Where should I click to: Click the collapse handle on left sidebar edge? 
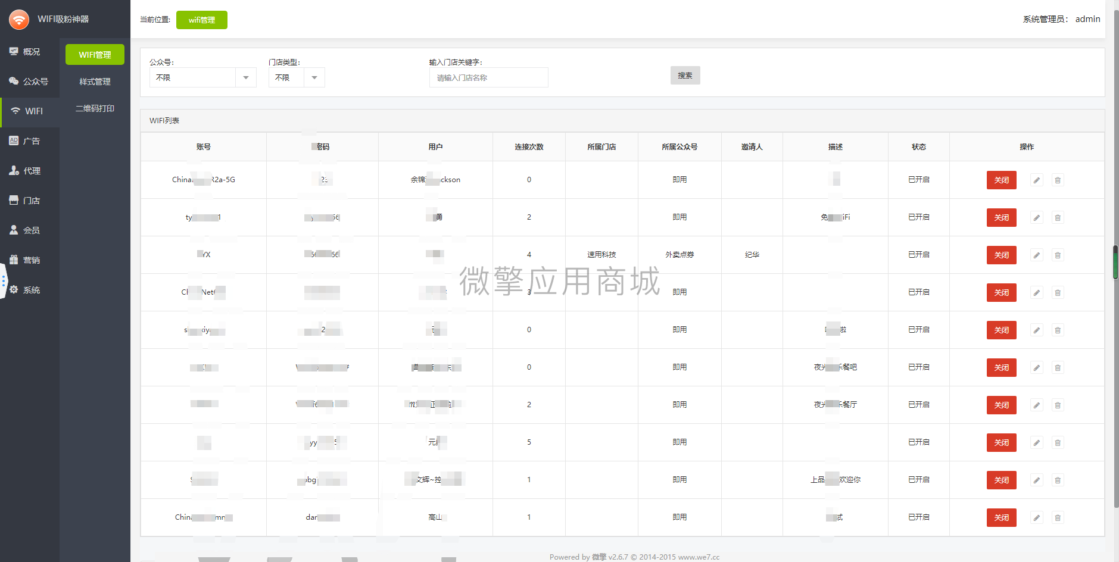coord(3,281)
